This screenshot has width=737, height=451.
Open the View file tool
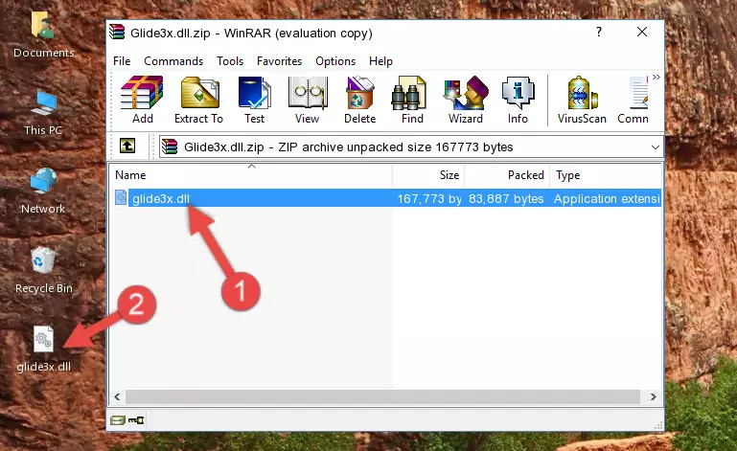[x=308, y=100]
